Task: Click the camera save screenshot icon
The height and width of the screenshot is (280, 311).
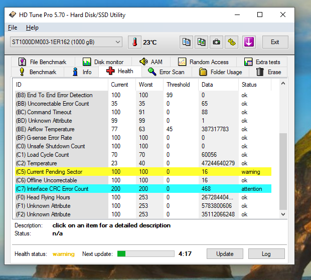Action: [x=216, y=42]
